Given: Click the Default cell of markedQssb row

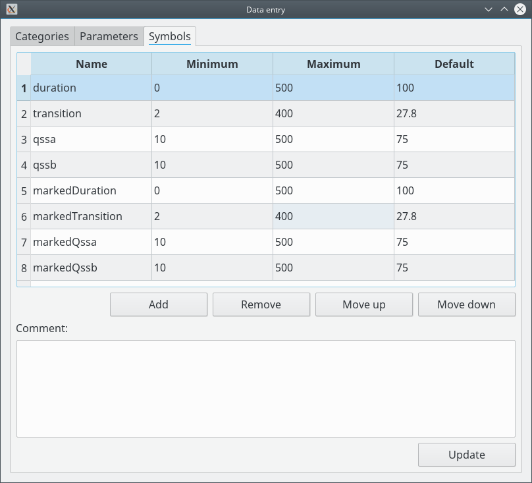Looking at the screenshot, I should (454, 268).
